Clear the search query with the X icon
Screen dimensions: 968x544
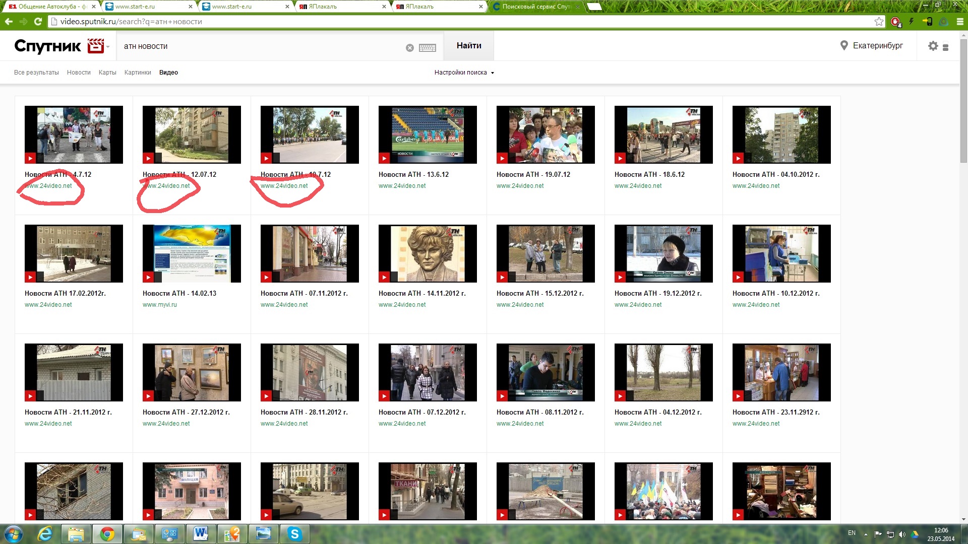coord(410,47)
